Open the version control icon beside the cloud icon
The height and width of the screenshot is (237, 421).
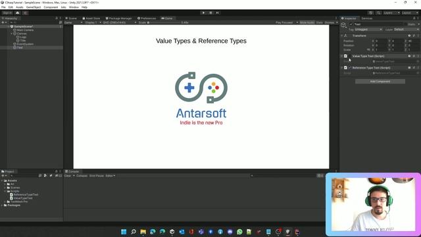[x=25, y=13]
